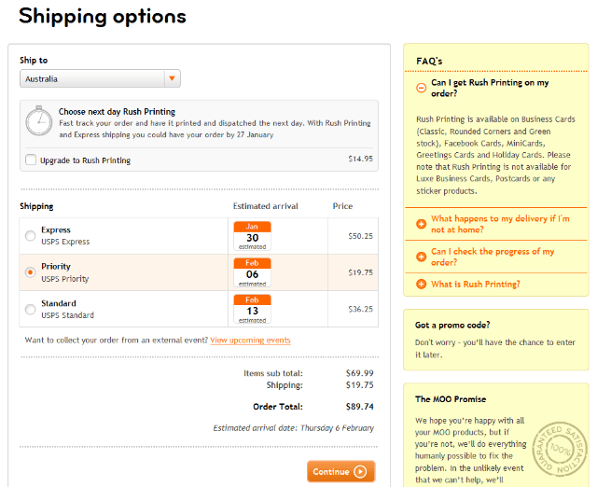The width and height of the screenshot is (597, 487).
Task: Choose Standard USPS shipping radio button
Action: click(31, 309)
